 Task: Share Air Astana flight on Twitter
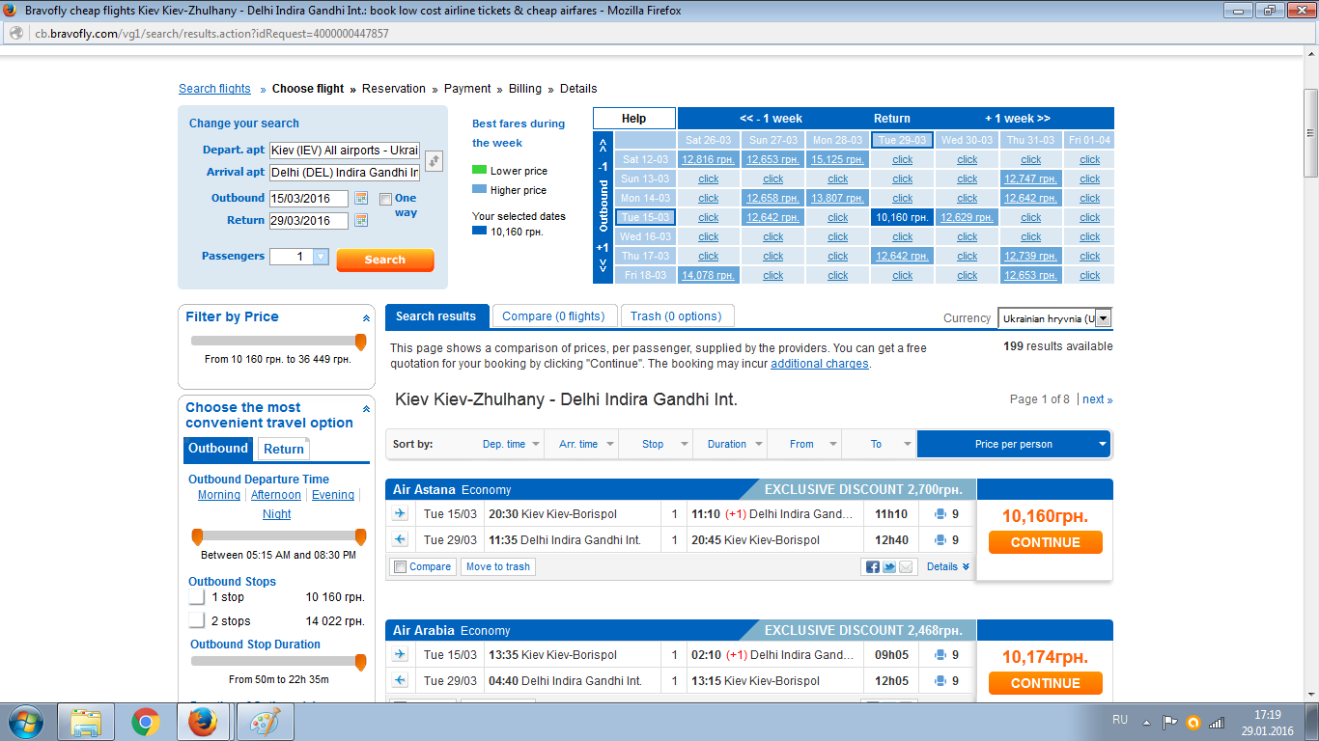(888, 567)
